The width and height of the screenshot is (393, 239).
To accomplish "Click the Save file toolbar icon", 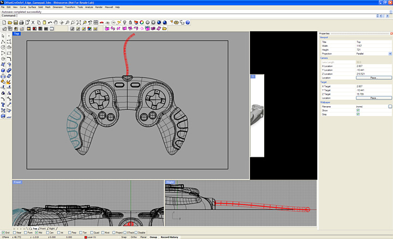I will click(x=15, y=22).
